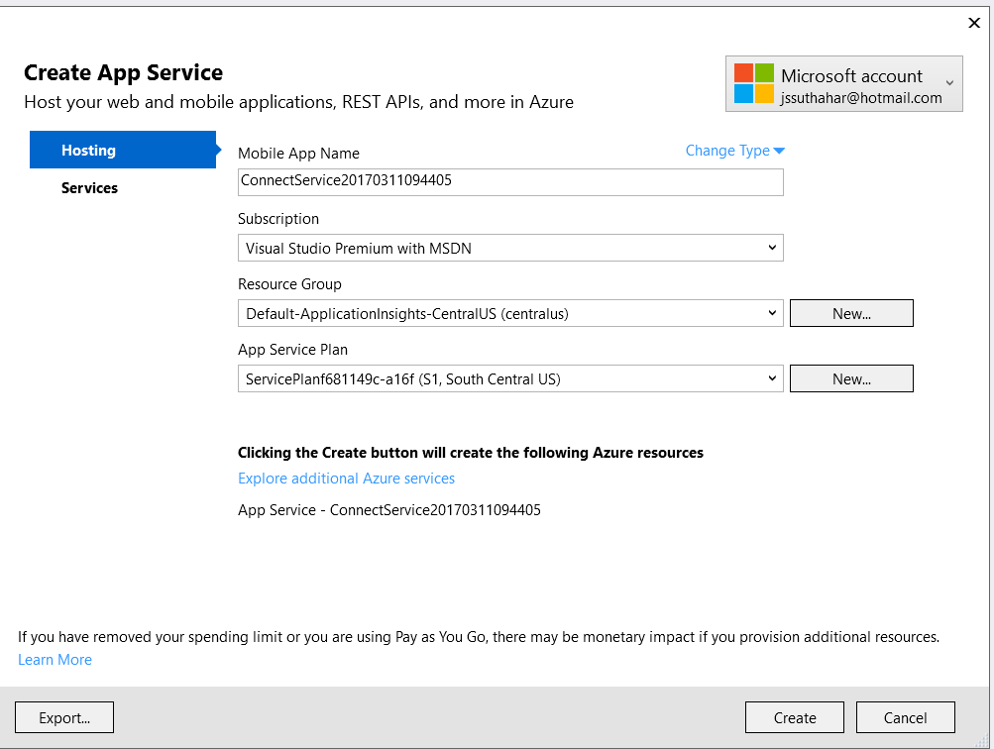Click the Create button
This screenshot has width=994, height=749.
795,717
